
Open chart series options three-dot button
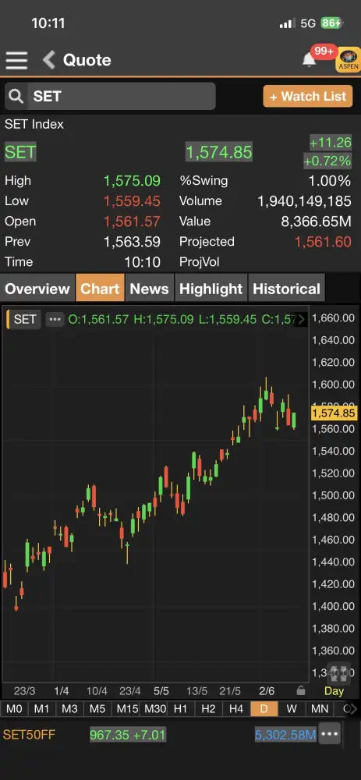pos(55,319)
